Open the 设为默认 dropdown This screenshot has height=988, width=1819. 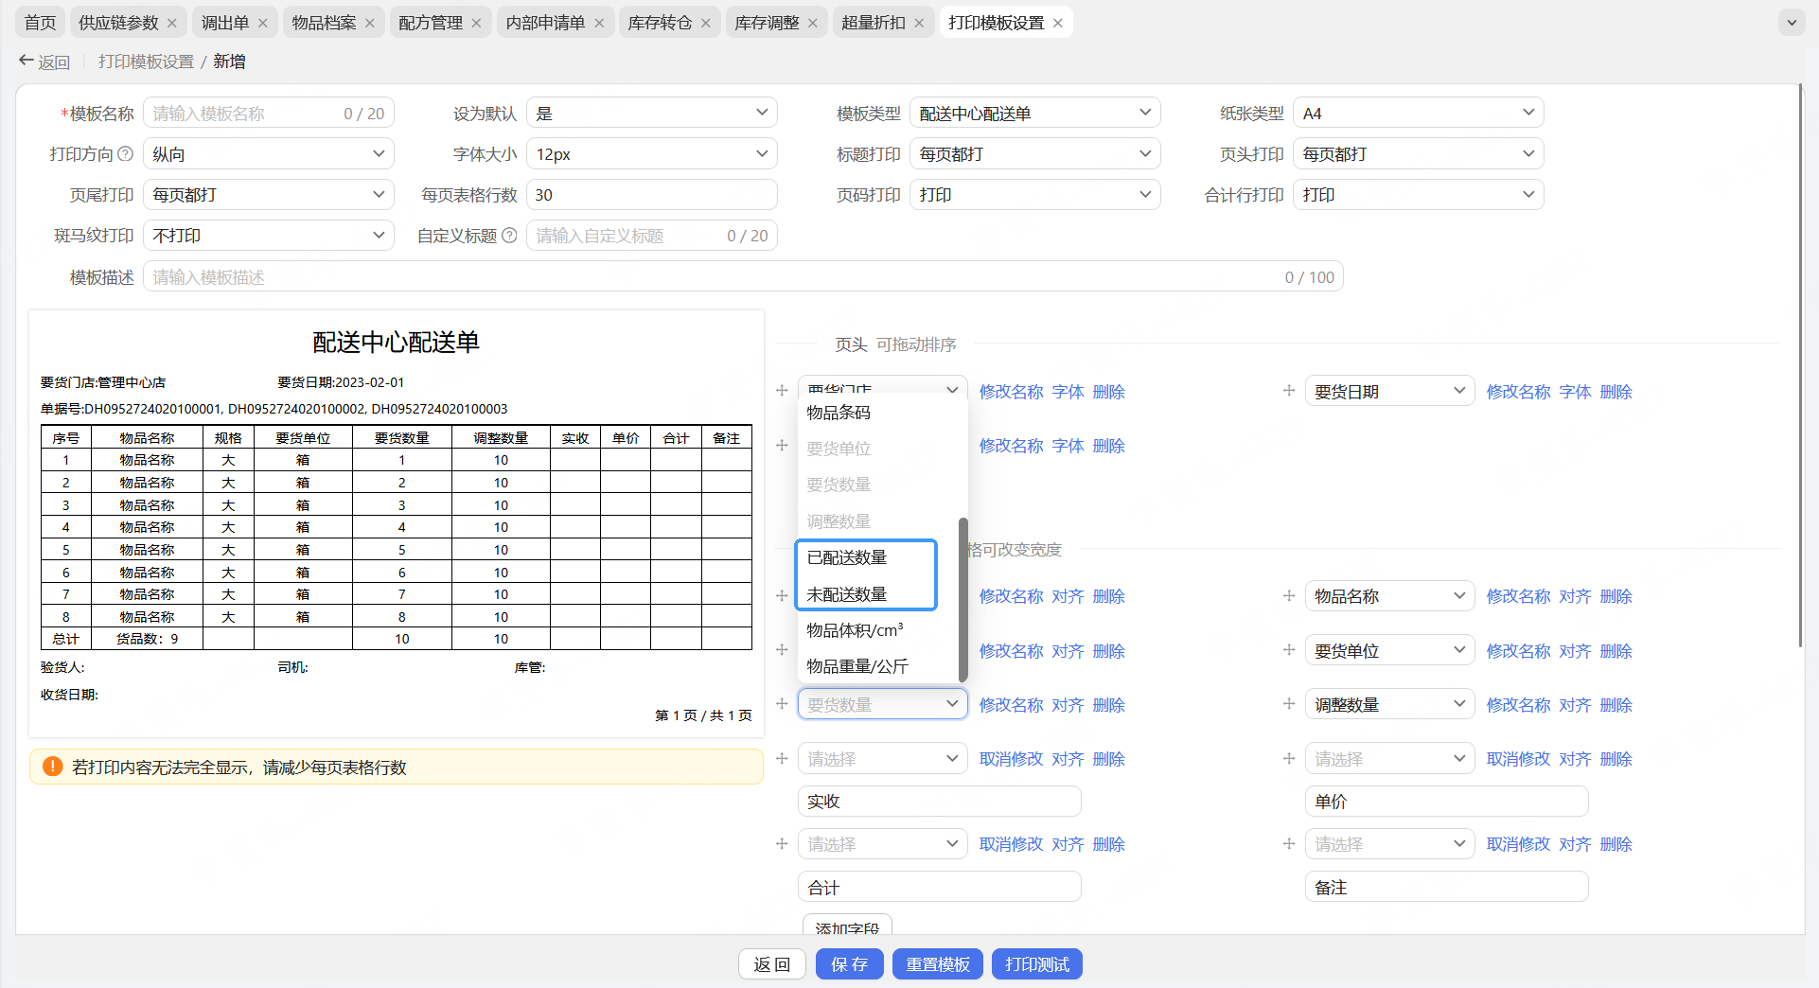pos(651,113)
